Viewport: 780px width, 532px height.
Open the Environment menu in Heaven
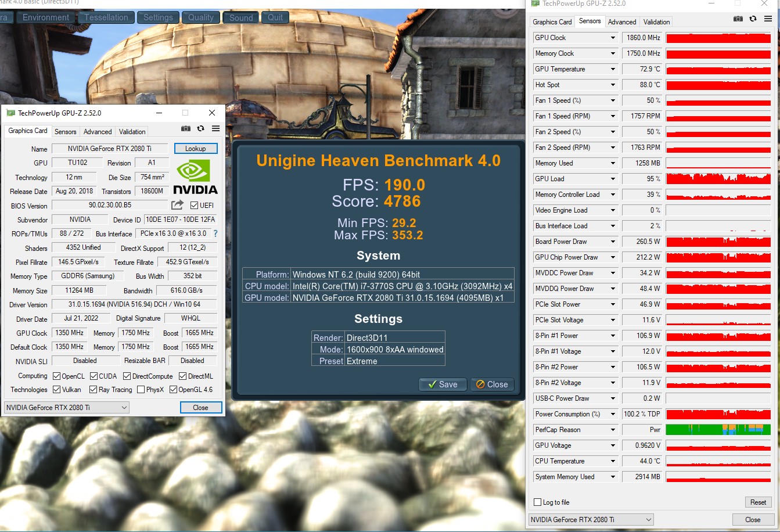(46, 17)
